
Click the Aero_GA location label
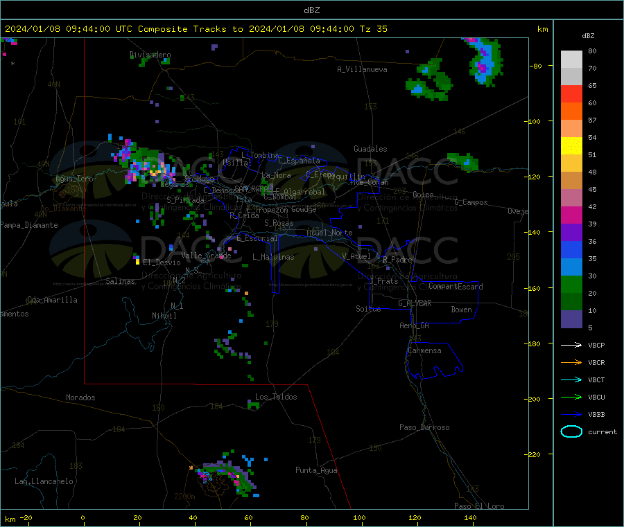pos(415,325)
